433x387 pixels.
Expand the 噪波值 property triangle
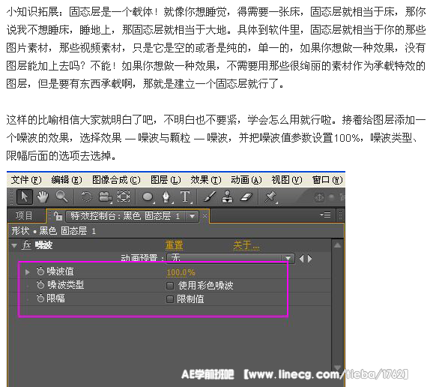pyautogui.click(x=27, y=272)
